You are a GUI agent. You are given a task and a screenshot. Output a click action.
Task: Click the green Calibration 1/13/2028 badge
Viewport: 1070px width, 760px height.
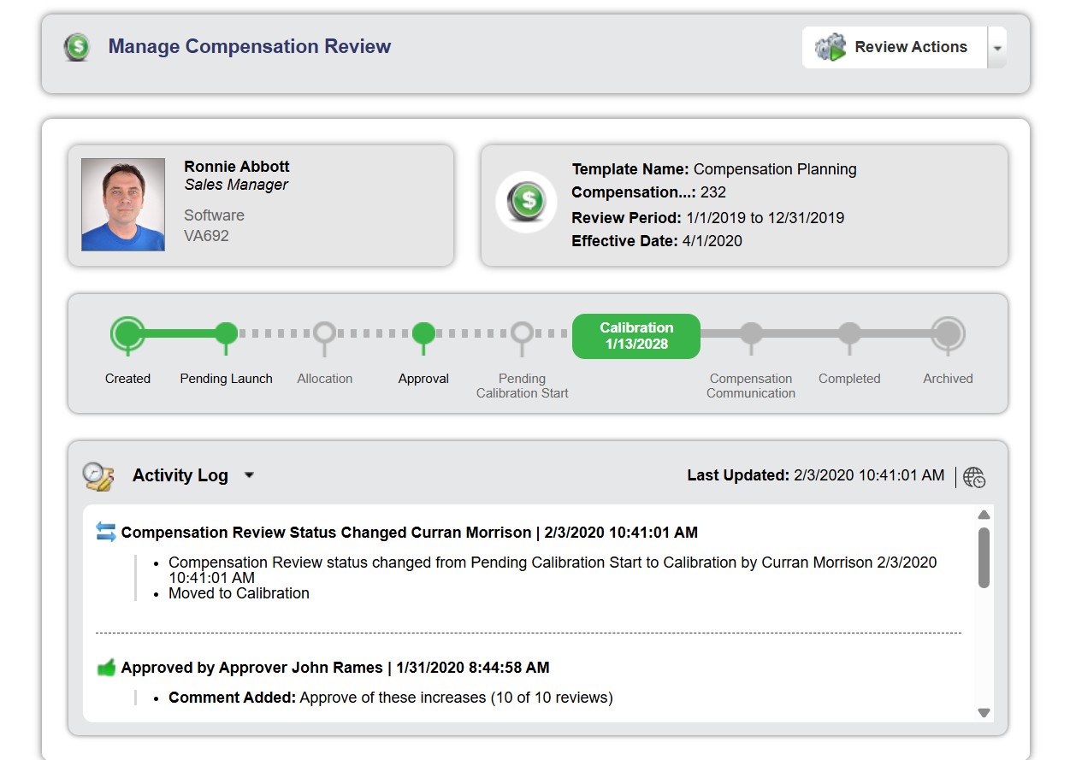(x=635, y=335)
